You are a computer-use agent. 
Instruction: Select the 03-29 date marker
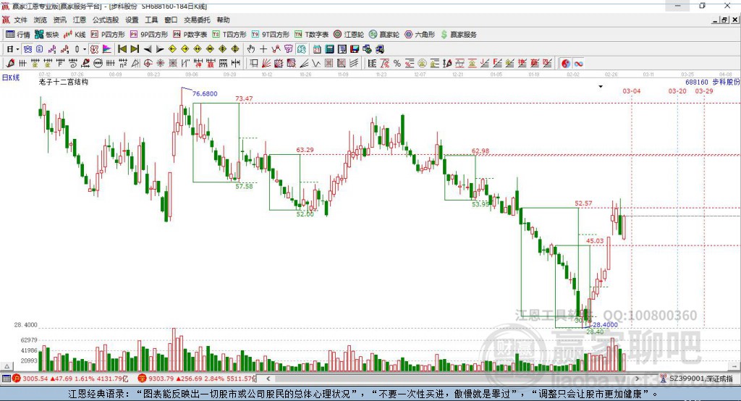(x=703, y=90)
